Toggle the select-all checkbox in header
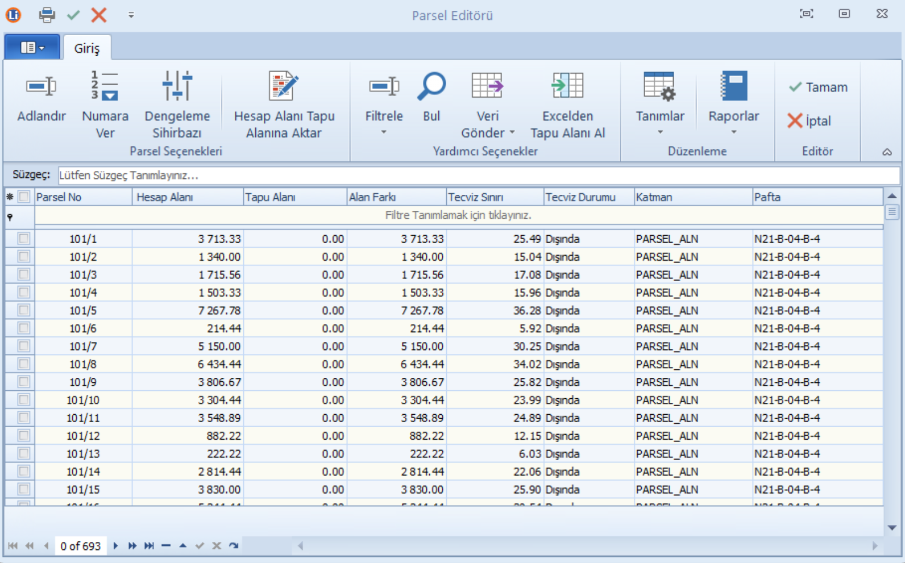Viewport: 905px width, 563px height. 24,197
